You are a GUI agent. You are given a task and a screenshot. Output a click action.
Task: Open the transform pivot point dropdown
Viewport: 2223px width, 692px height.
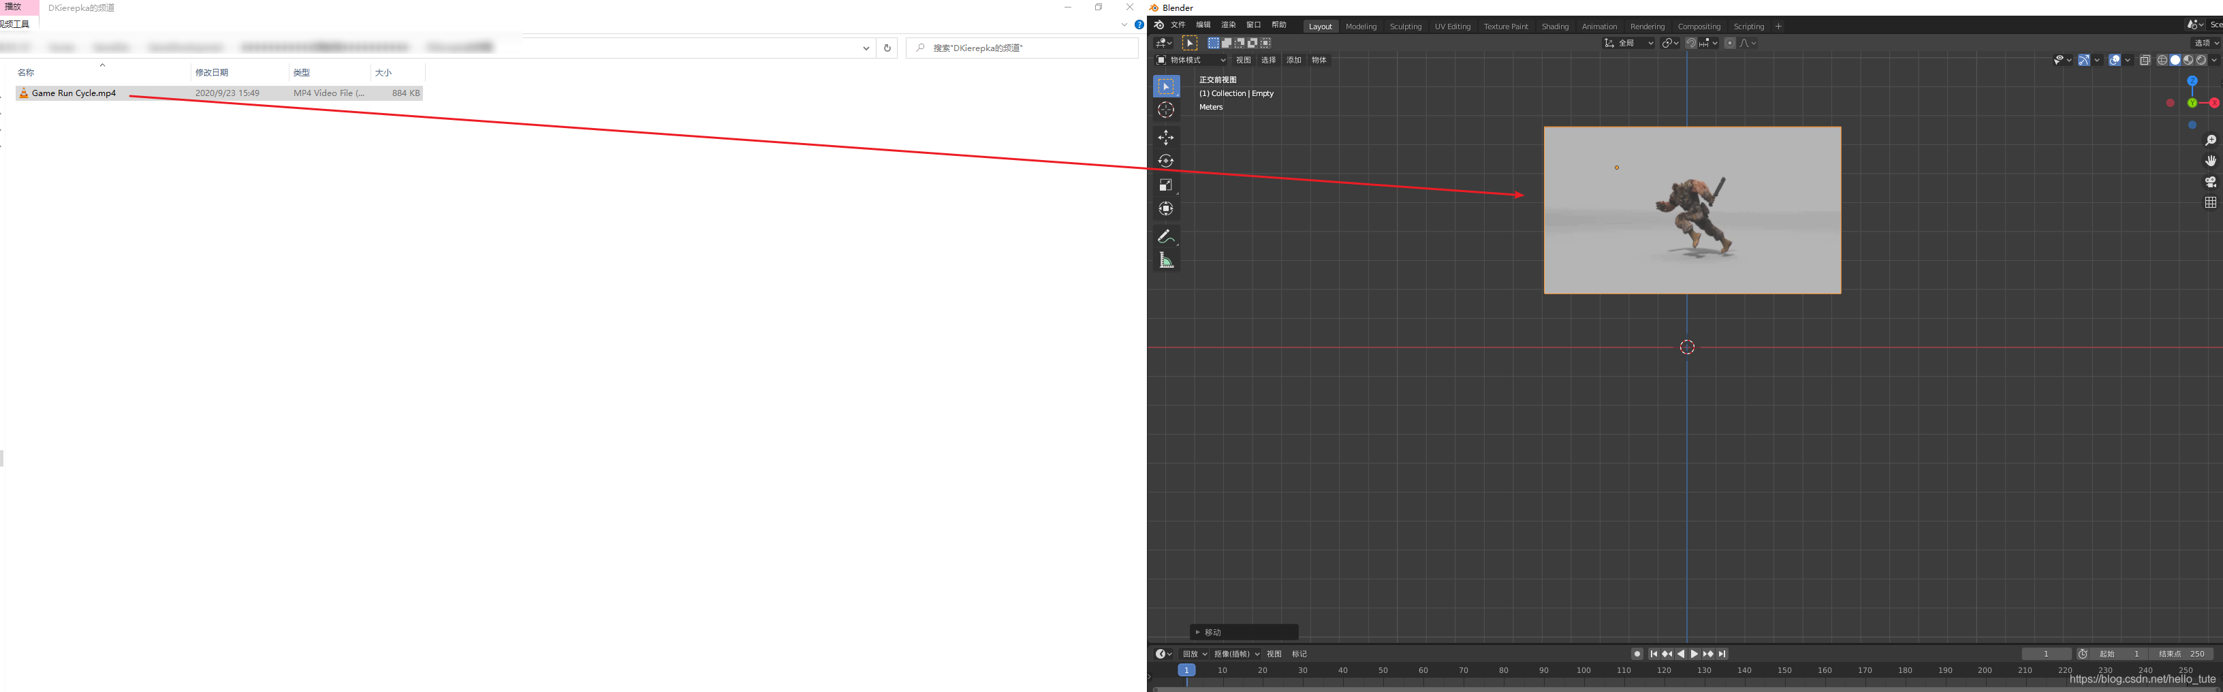[x=1671, y=43]
